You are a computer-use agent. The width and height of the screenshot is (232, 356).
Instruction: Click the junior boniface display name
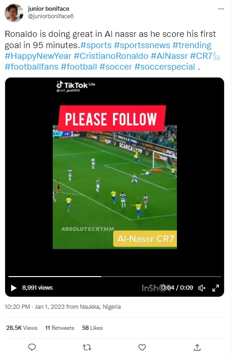pyautogui.click(x=49, y=9)
